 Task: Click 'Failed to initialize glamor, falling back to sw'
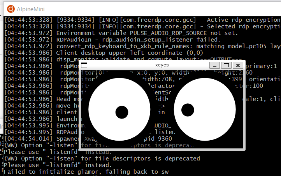86,172
